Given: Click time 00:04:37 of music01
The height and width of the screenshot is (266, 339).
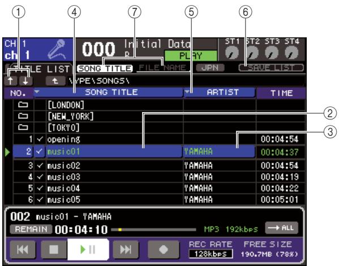Looking at the screenshot, I should click(x=280, y=152).
